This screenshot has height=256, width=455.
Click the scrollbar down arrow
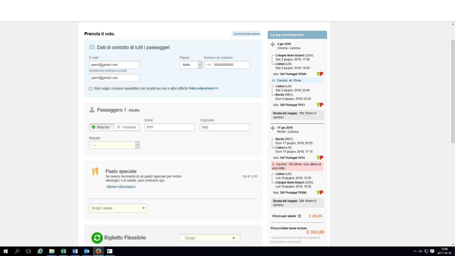point(453,244)
